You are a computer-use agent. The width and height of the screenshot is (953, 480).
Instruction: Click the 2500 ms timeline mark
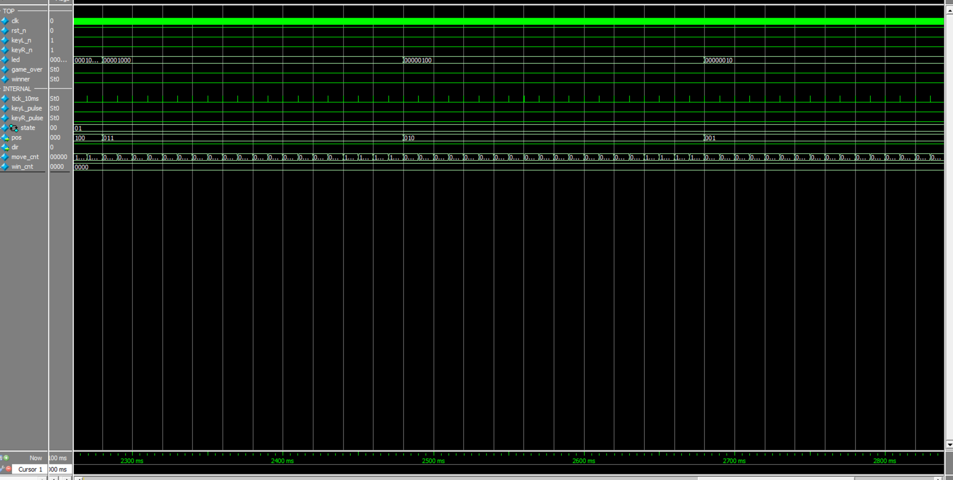tap(433, 461)
